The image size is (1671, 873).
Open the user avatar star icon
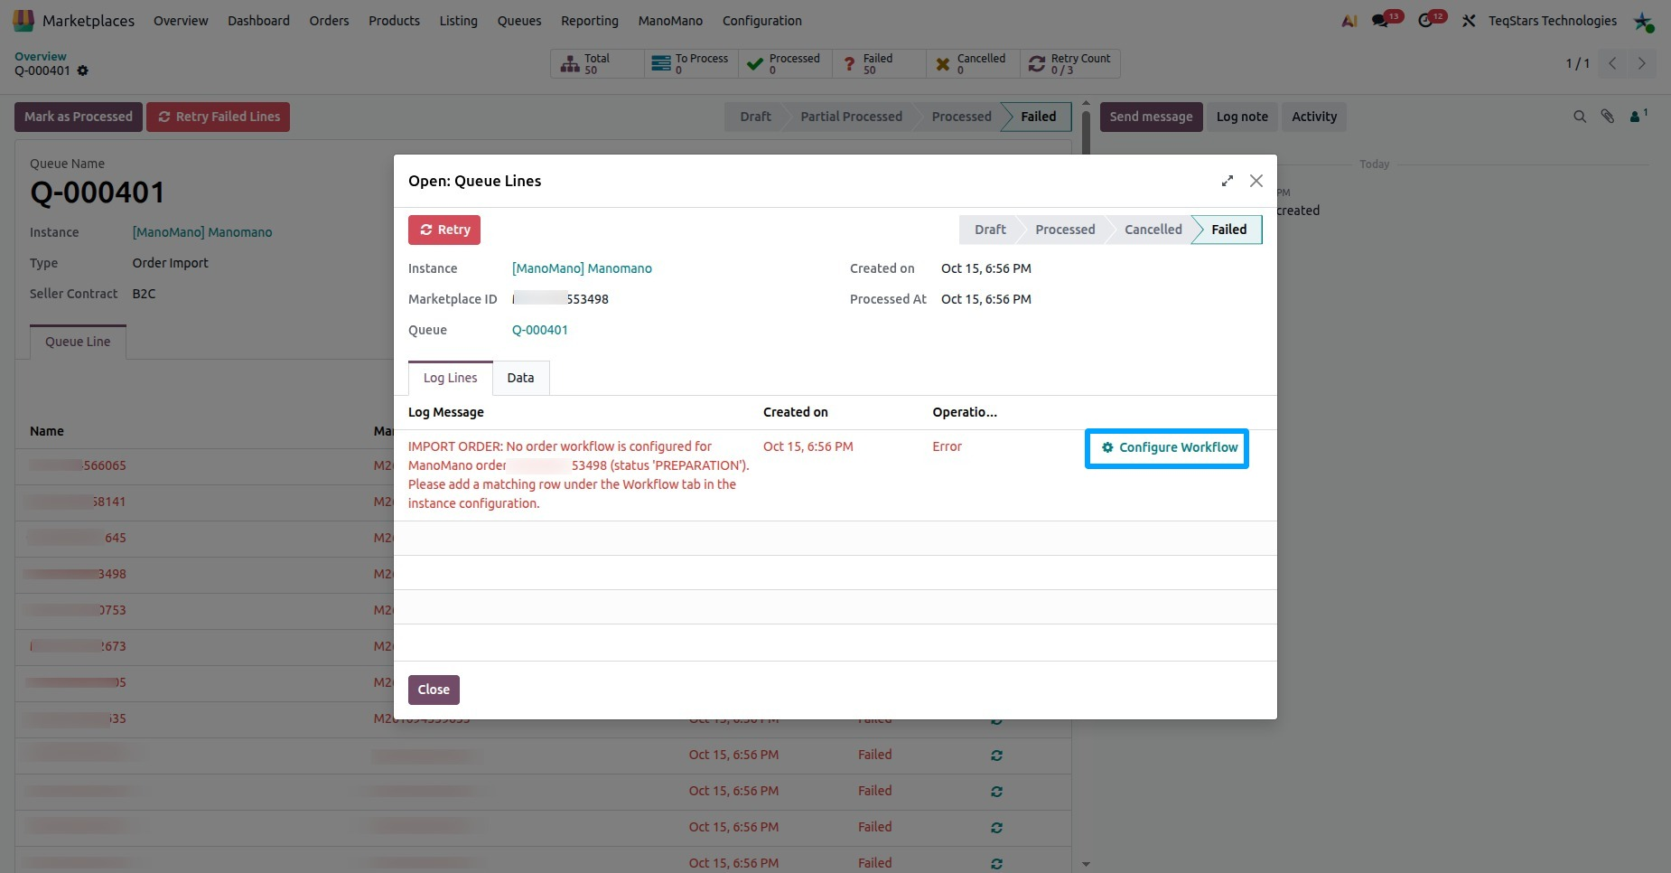1643,21
